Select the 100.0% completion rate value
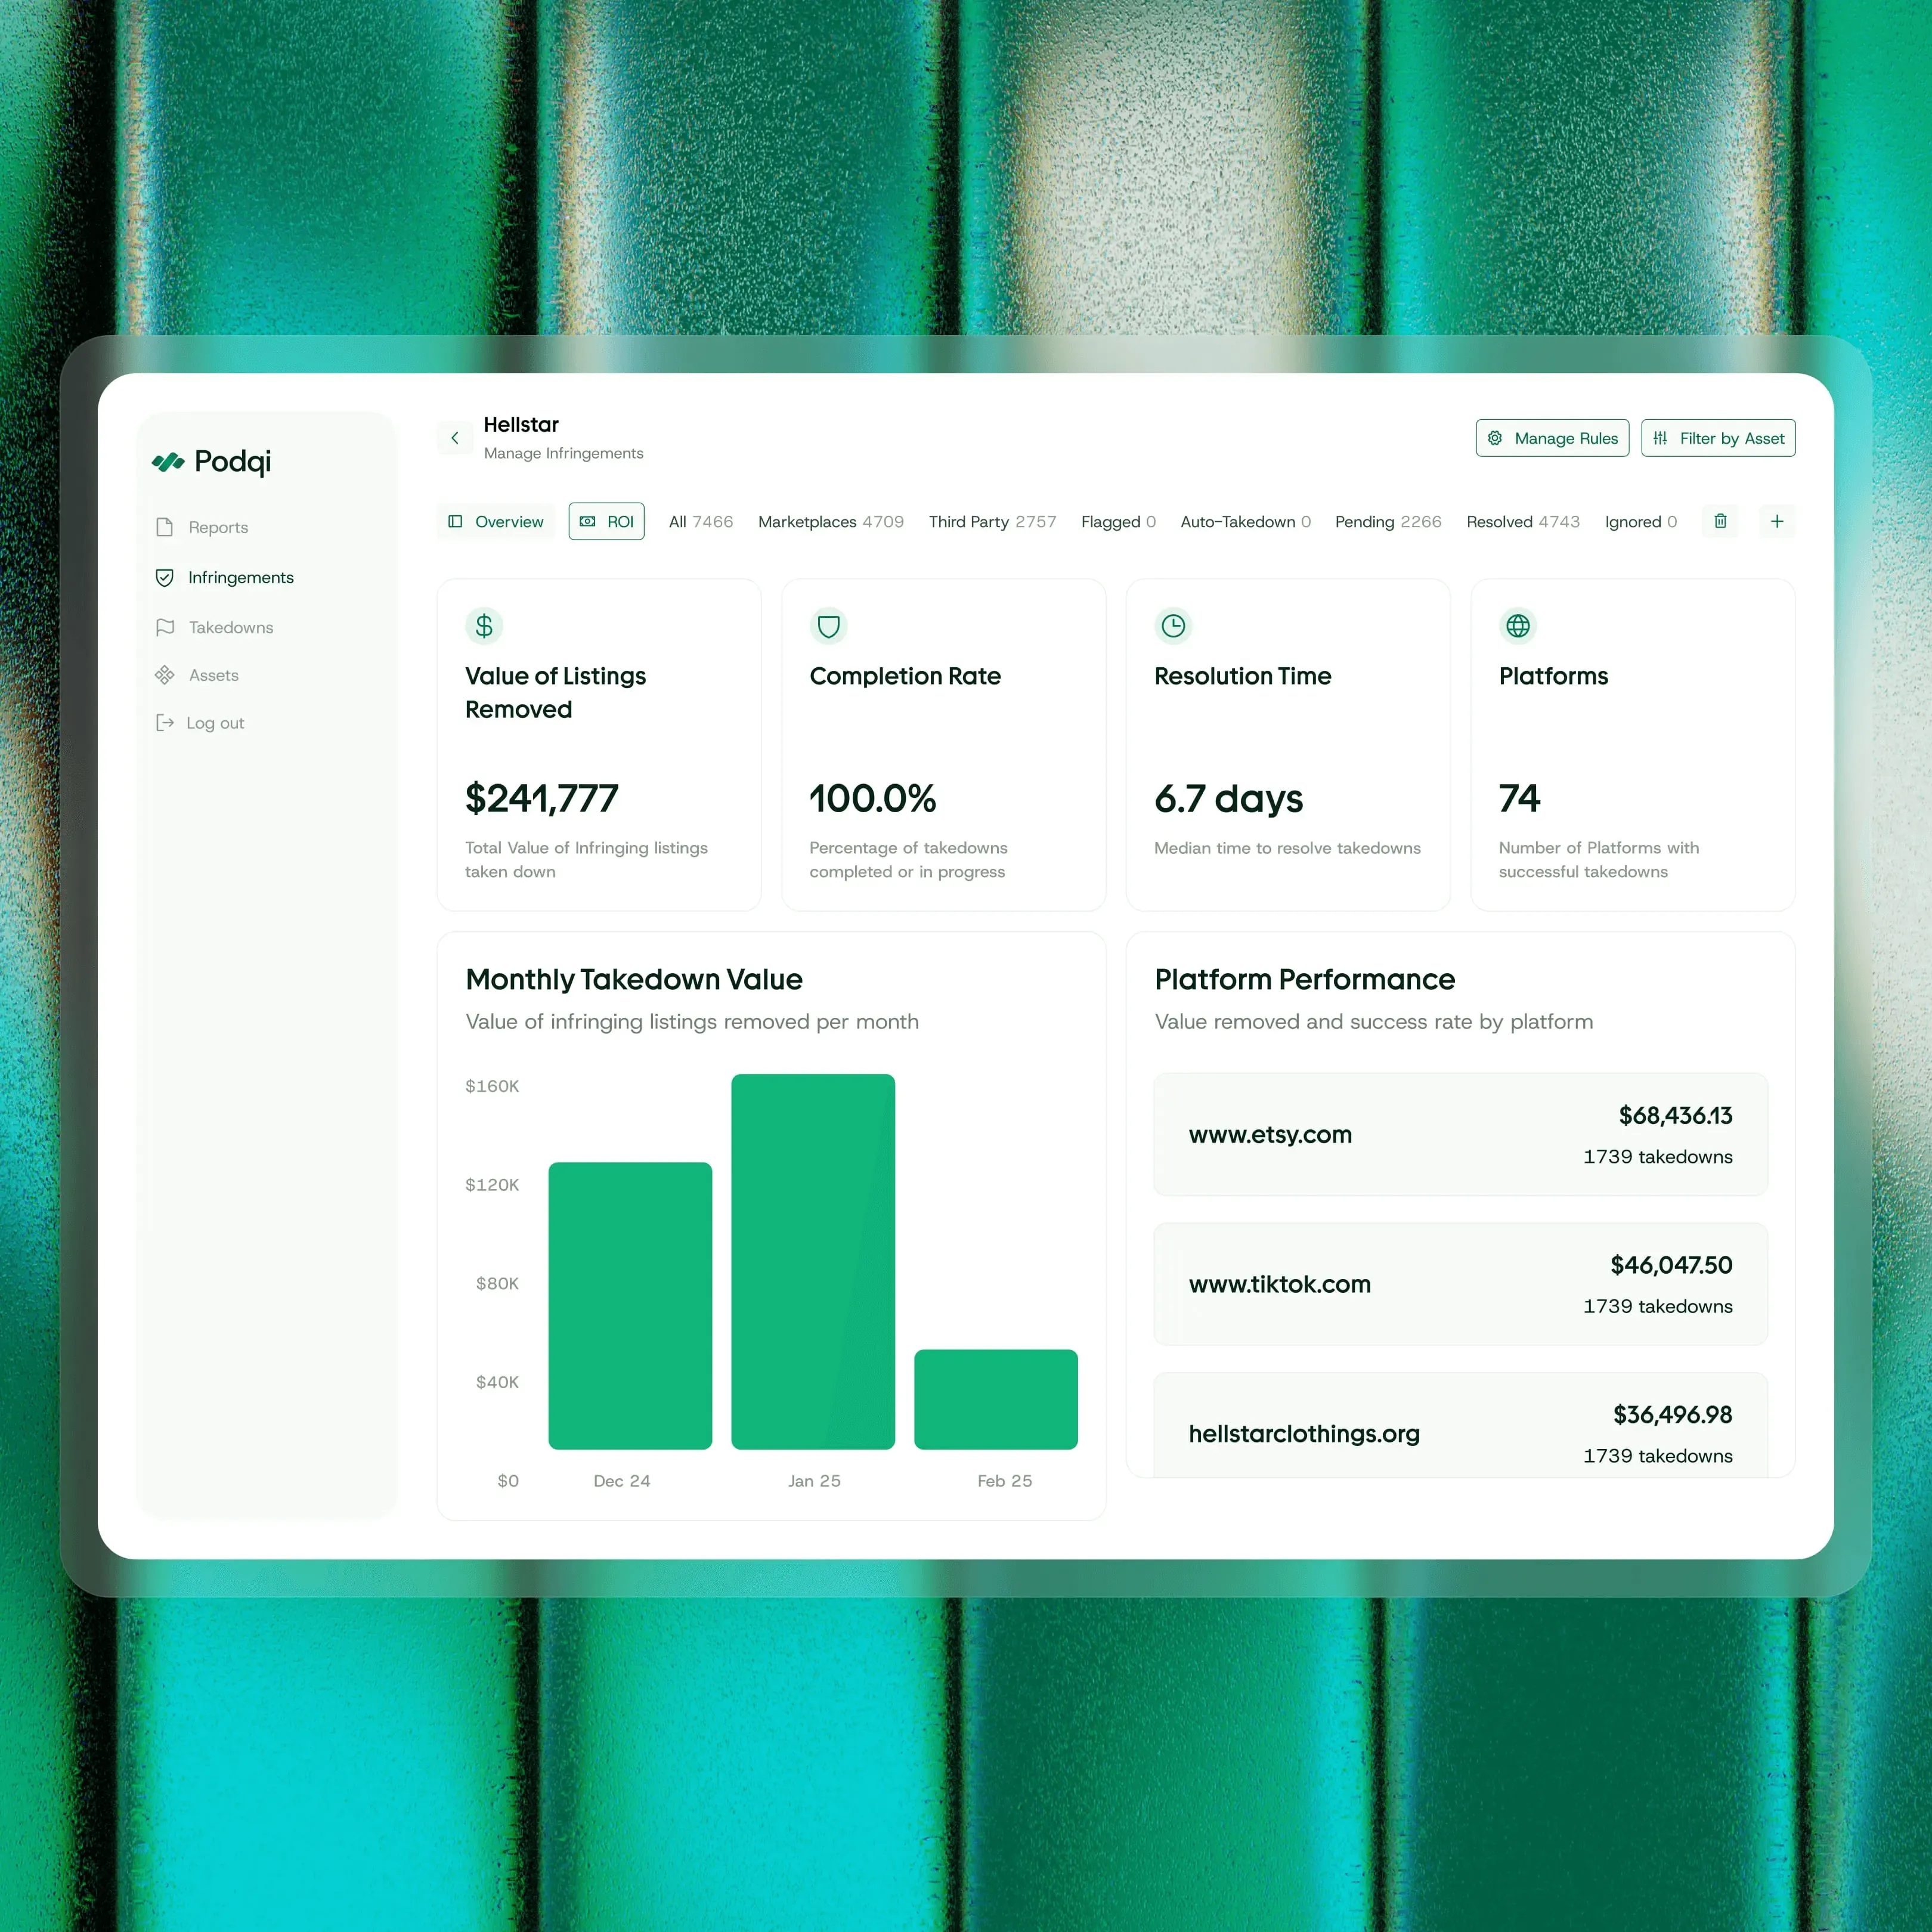1932x1932 pixels. pyautogui.click(x=873, y=798)
